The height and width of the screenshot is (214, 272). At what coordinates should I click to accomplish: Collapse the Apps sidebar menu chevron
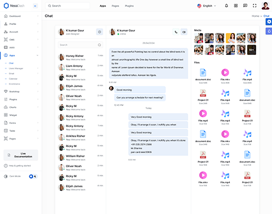tap(38, 55)
